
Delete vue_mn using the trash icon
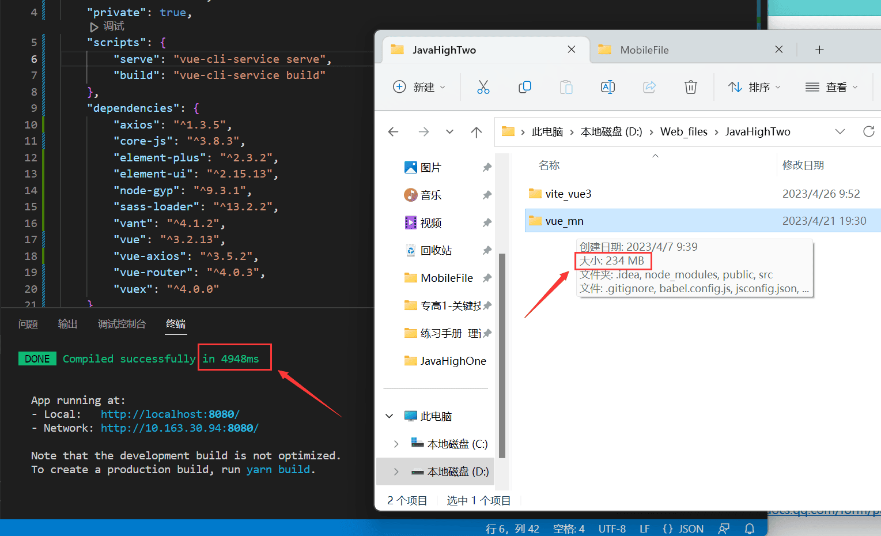tap(690, 87)
